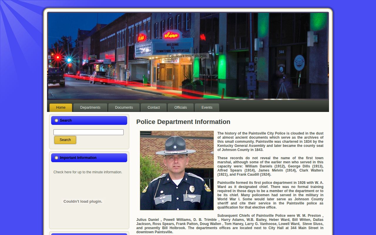Viewport: 376px width, 235px height.
Task: Click the bullet icon beside Important Information
Action: coord(56,158)
